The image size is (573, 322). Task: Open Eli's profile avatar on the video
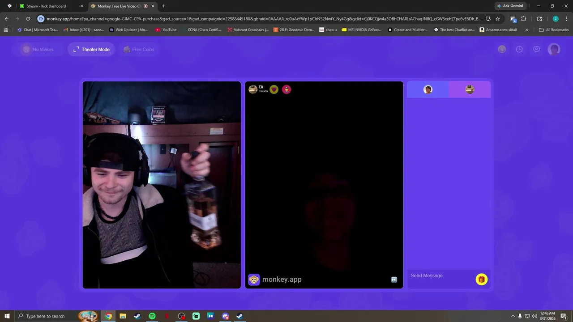253,89
